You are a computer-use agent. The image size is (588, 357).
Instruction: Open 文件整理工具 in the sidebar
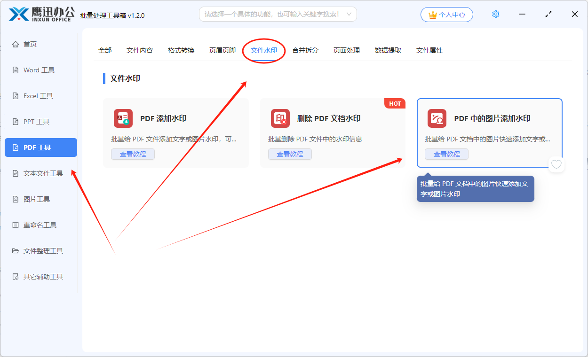pos(41,251)
